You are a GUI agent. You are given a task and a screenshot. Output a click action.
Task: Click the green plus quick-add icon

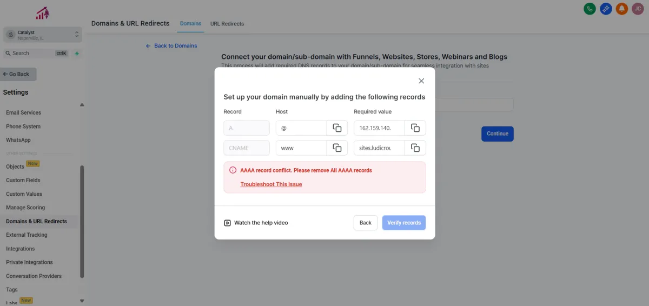click(x=77, y=54)
